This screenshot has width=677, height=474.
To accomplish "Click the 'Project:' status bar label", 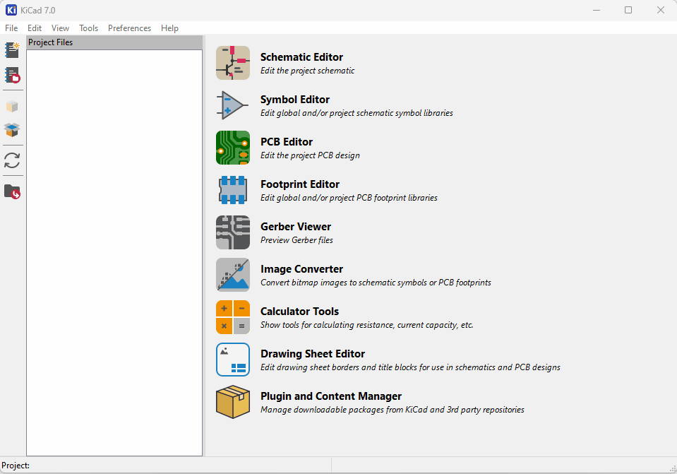I will (16, 466).
